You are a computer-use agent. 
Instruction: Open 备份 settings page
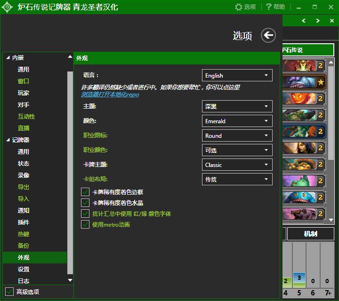point(24,246)
